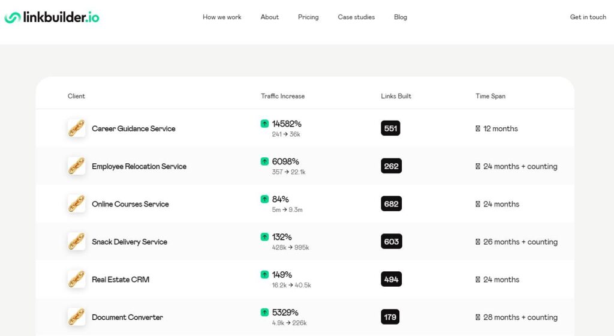Click the green up arrow beside 149%

click(x=264, y=275)
